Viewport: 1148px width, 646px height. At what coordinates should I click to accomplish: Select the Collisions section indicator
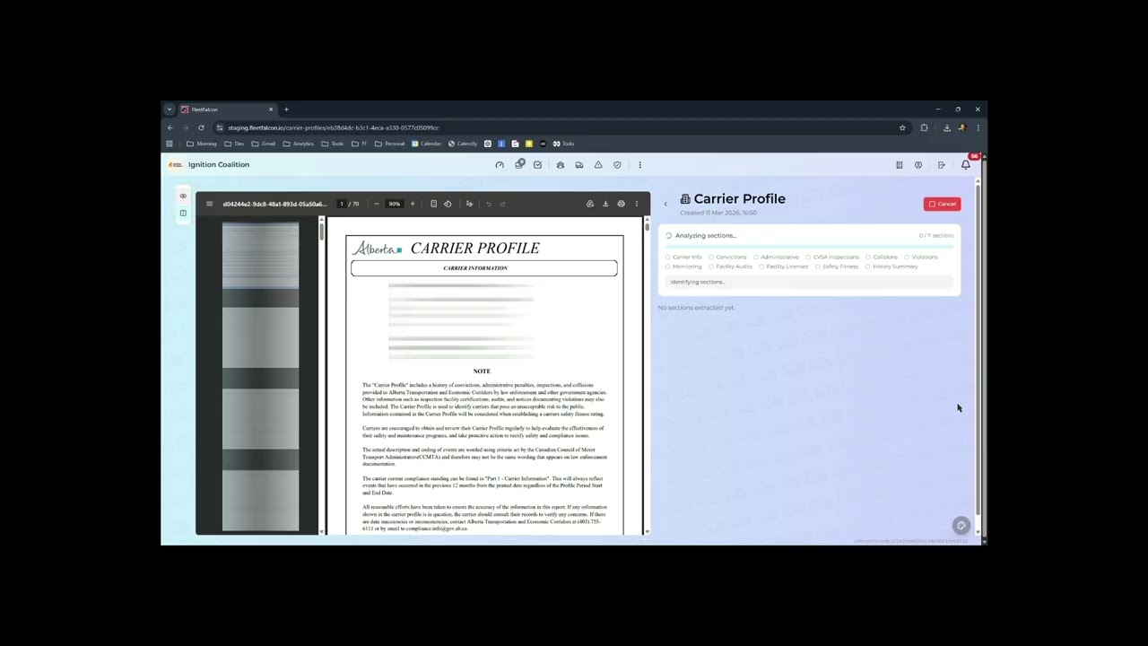click(x=882, y=257)
